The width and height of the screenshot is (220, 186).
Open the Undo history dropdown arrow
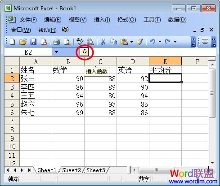click(160, 42)
